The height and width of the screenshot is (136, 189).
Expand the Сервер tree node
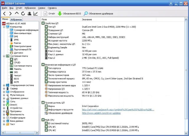(x=4, y=89)
